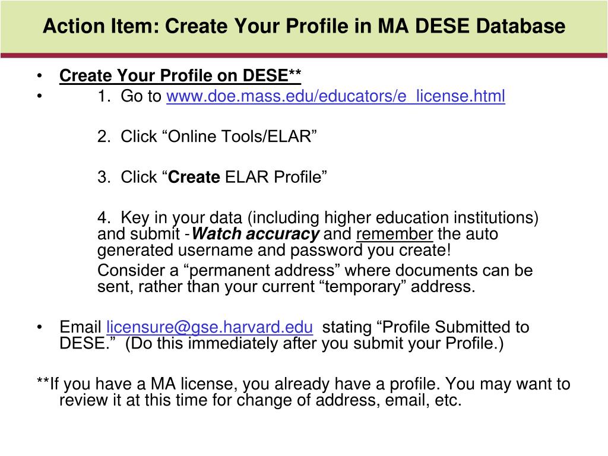Image resolution: width=608 pixels, height=456 pixels.
Task: Click the "temporary" address line
Action: (x=286, y=287)
